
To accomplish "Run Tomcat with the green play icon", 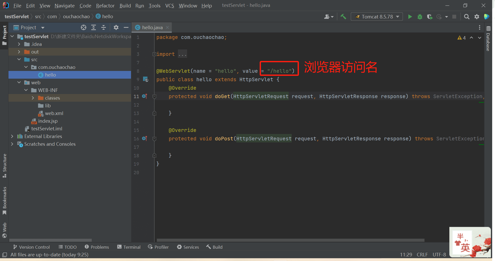I will 410,17.
